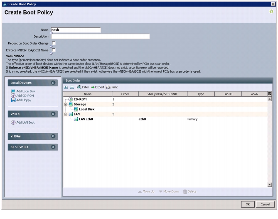Image resolution: width=278 pixels, height=219 pixels.
Task: Click the LAN eth0 row icon
Action: 76,119
